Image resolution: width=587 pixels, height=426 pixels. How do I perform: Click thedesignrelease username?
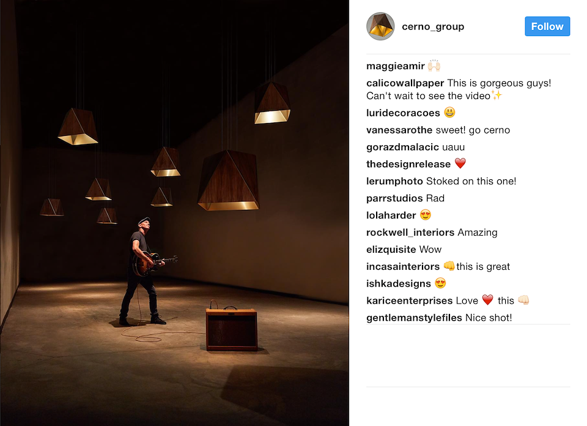(408, 164)
